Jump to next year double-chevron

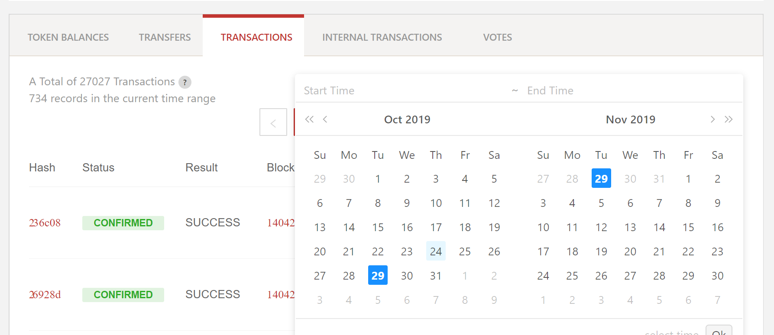[729, 119]
